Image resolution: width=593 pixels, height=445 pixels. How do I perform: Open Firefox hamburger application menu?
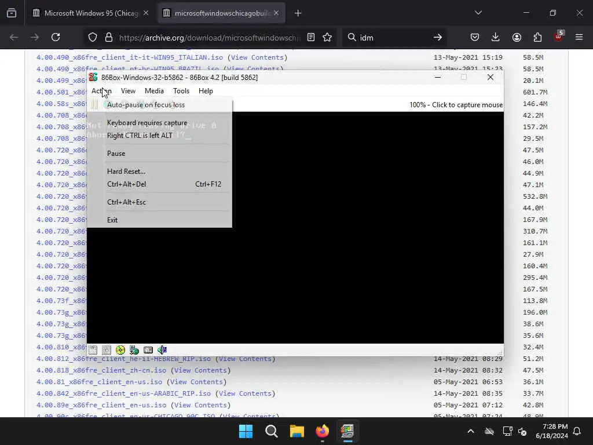point(579,37)
